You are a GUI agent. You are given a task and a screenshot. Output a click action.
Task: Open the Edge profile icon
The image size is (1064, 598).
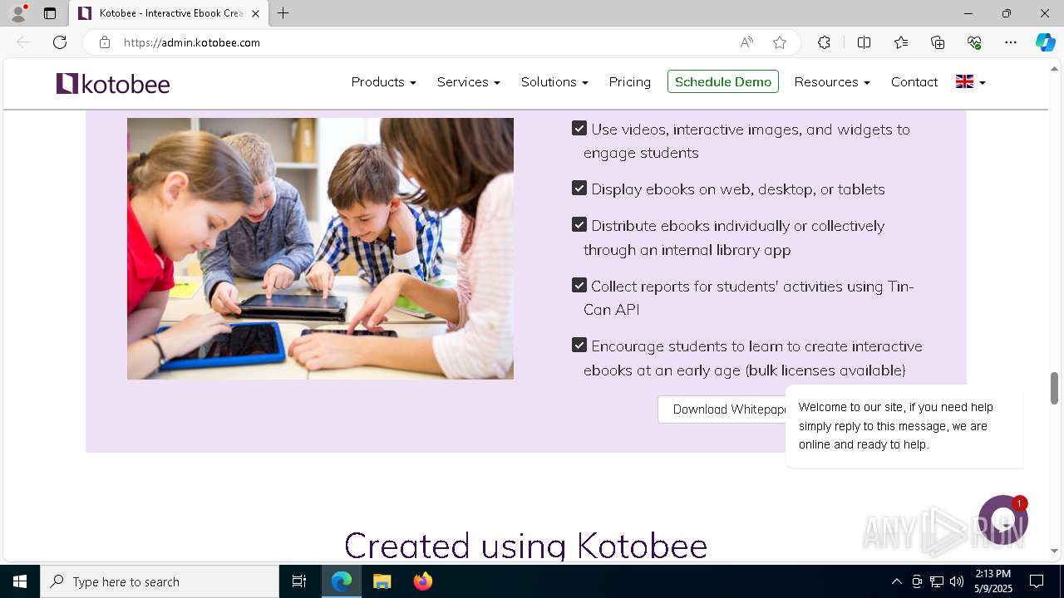coord(18,13)
